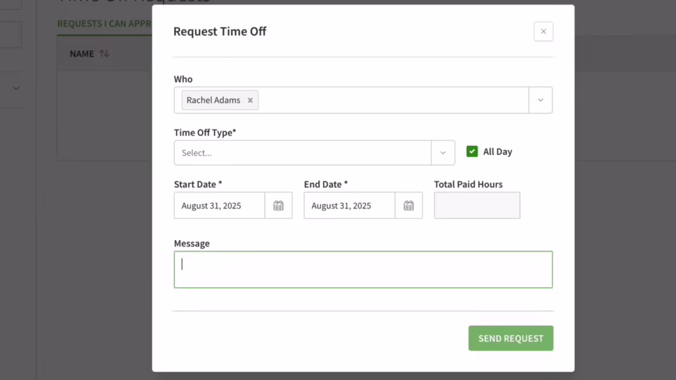Remove Rachel Adams from the Who field

250,100
